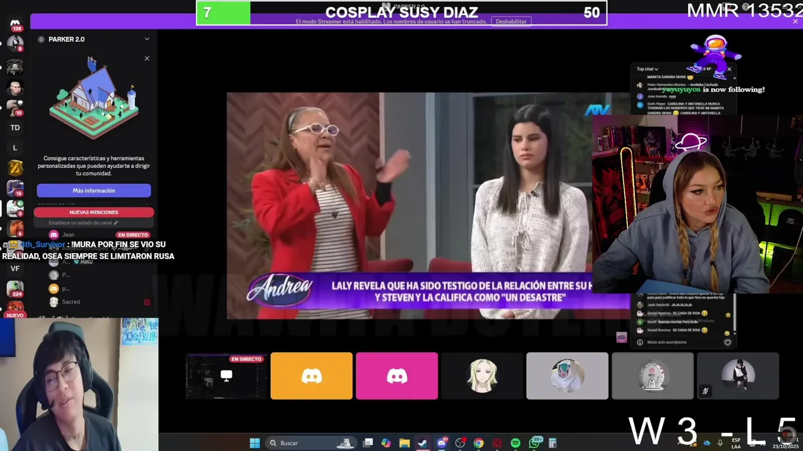Open Calculator from the taskbar

pos(553,443)
